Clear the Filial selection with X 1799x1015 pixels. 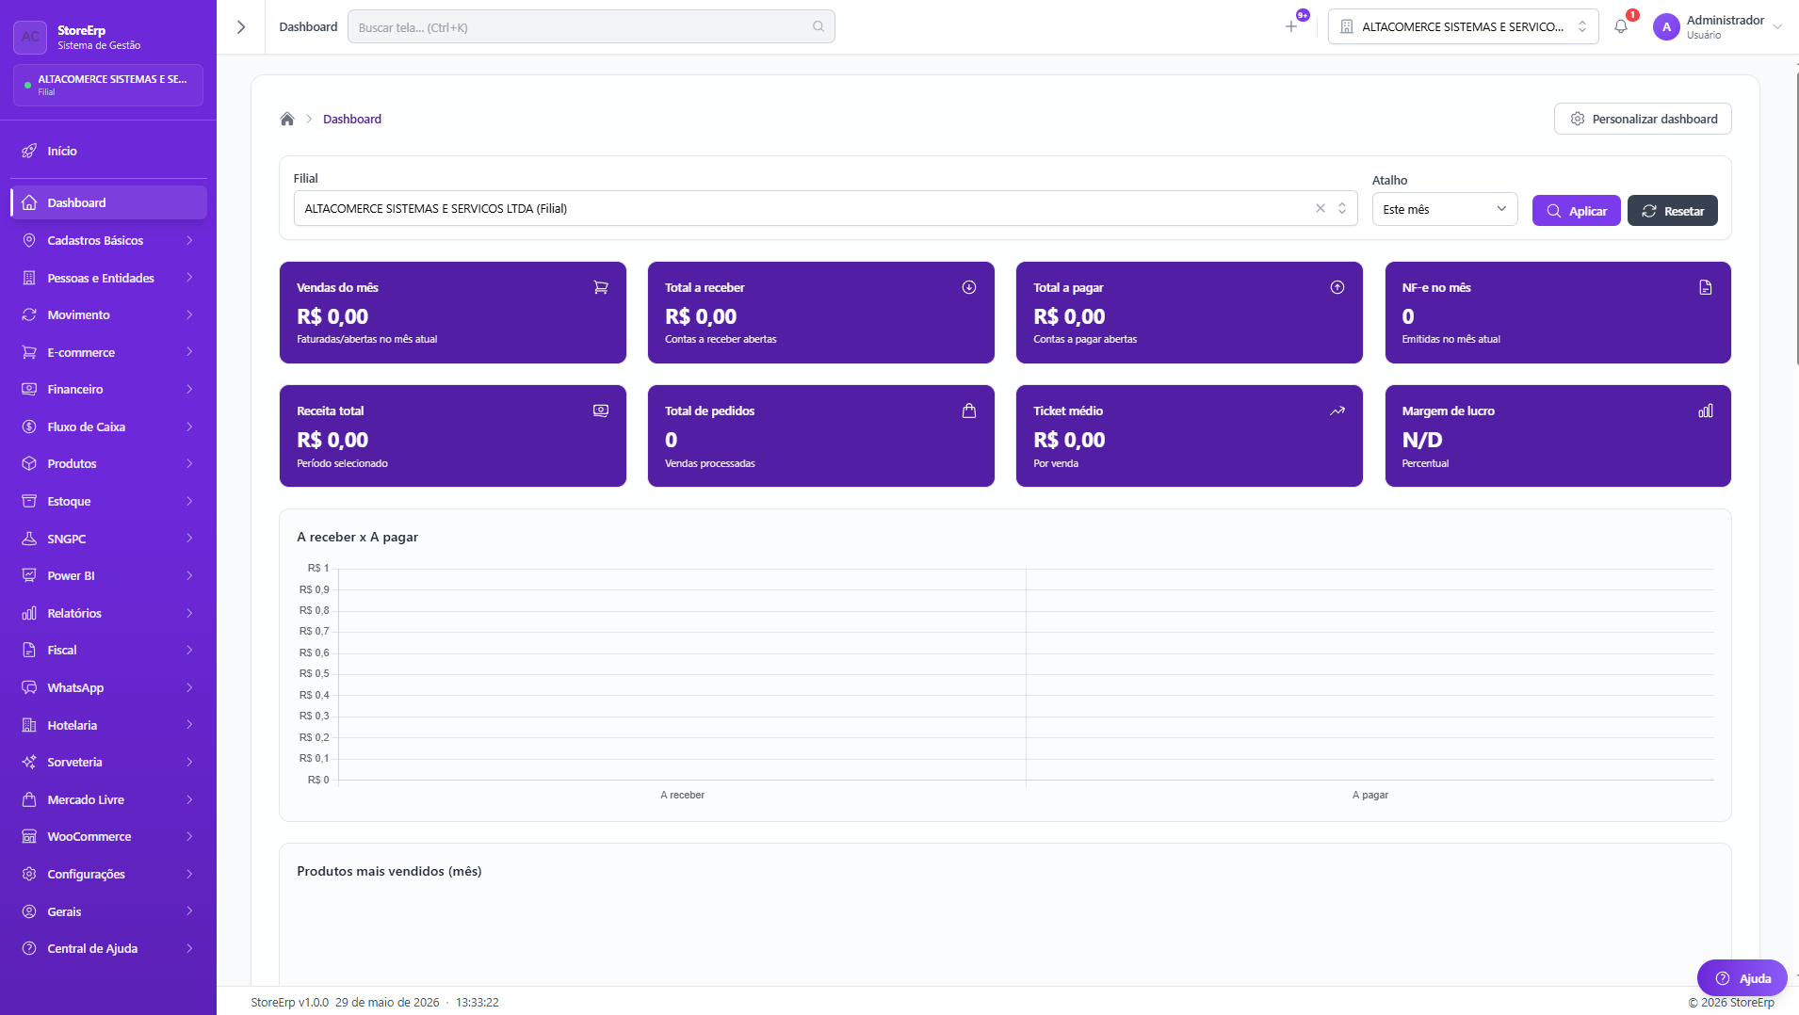(x=1321, y=208)
